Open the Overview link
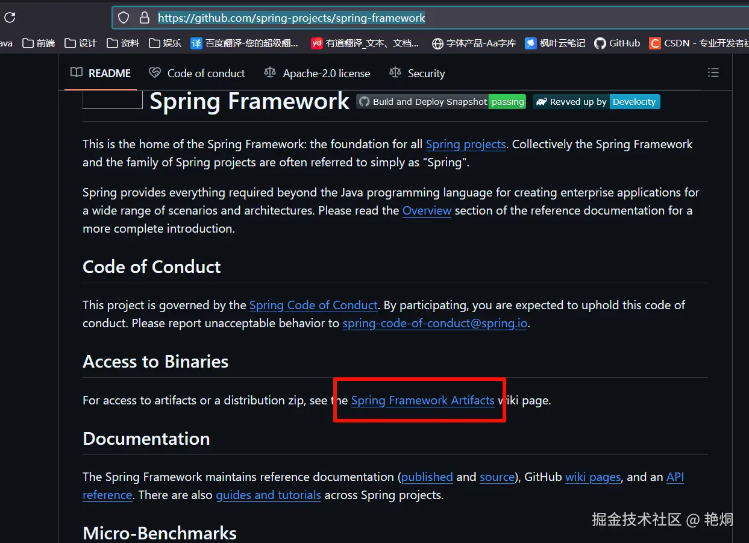This screenshot has width=749, height=543. 427,211
